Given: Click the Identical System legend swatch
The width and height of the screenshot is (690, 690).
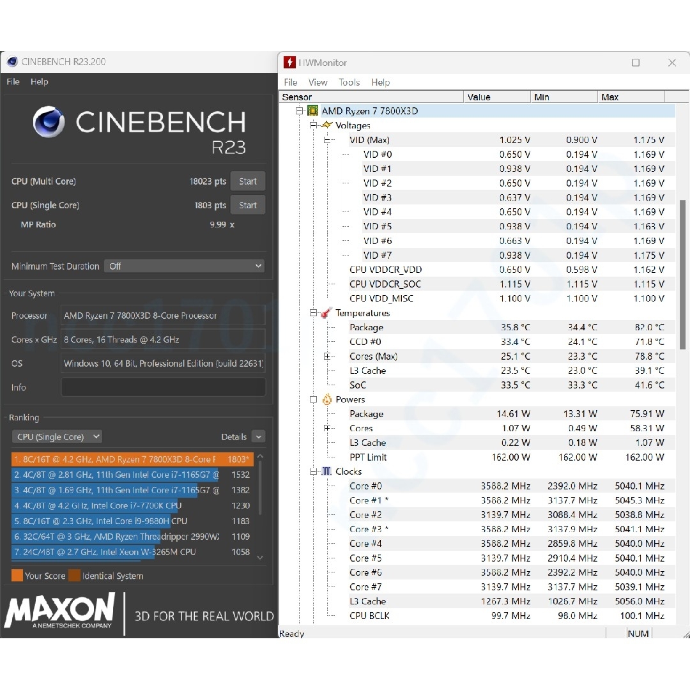Looking at the screenshot, I should pyautogui.click(x=74, y=576).
